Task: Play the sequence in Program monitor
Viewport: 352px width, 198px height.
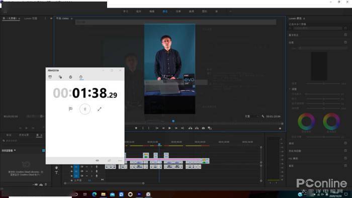Action: point(170,128)
